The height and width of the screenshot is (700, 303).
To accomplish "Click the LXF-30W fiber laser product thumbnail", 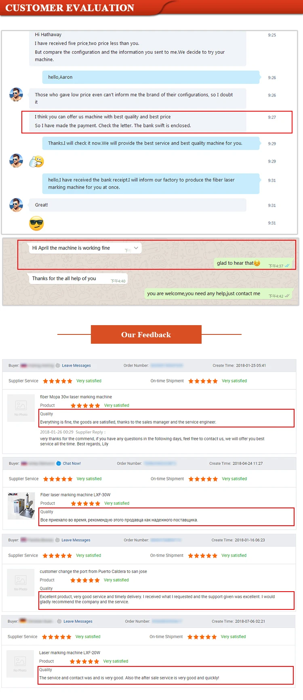I will (x=21, y=505).
